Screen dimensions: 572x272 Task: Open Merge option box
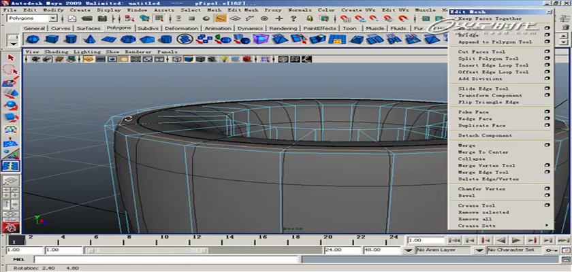coord(547,146)
